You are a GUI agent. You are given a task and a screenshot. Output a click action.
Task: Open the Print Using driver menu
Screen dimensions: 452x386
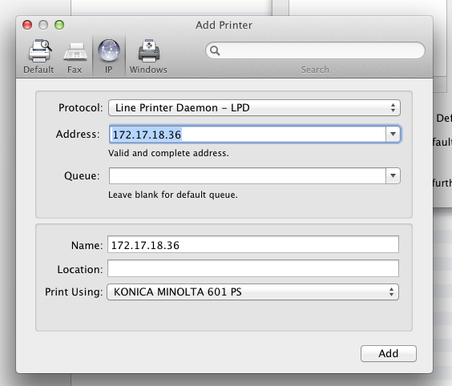tap(252, 292)
